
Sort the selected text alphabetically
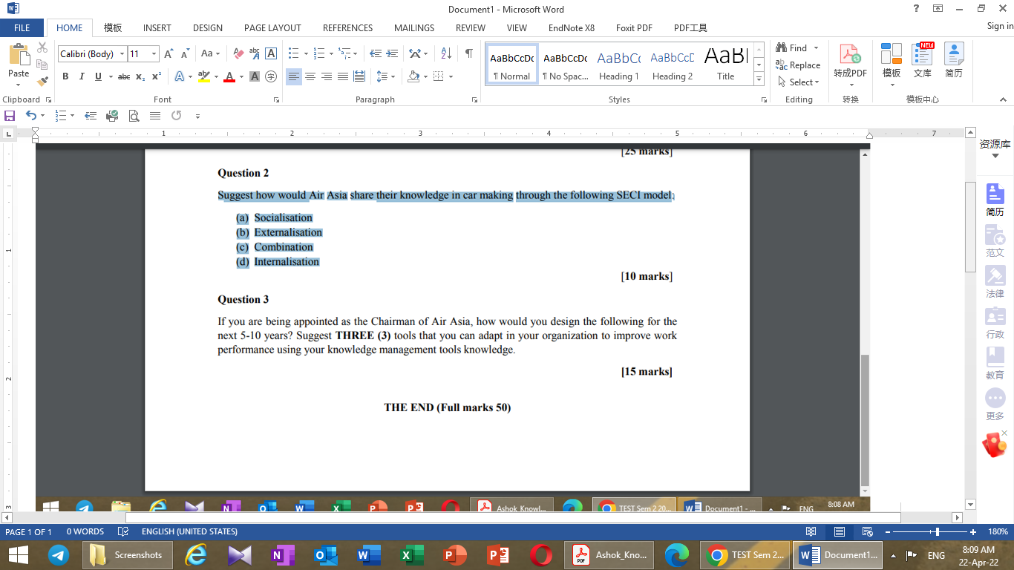point(446,53)
